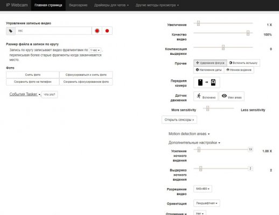Click the IP Webcam brand link
This screenshot has width=279, height=215.
(x=17, y=5)
